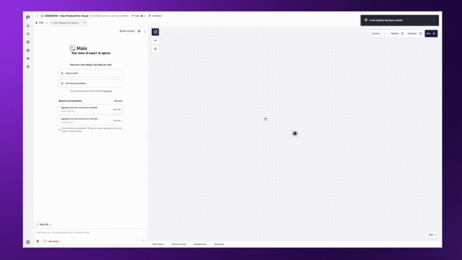462x260 pixels.
Task: Open the folder icon in left sidebar
Action: [28, 34]
